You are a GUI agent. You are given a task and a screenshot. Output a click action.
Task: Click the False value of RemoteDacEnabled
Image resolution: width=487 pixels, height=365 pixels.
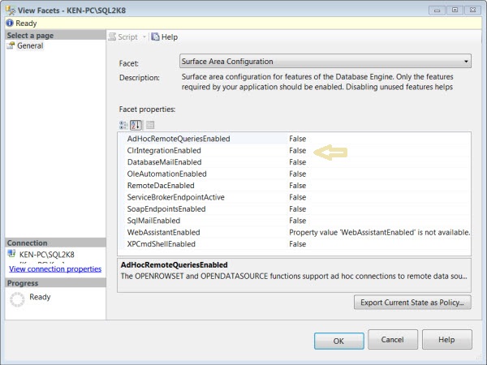point(298,186)
